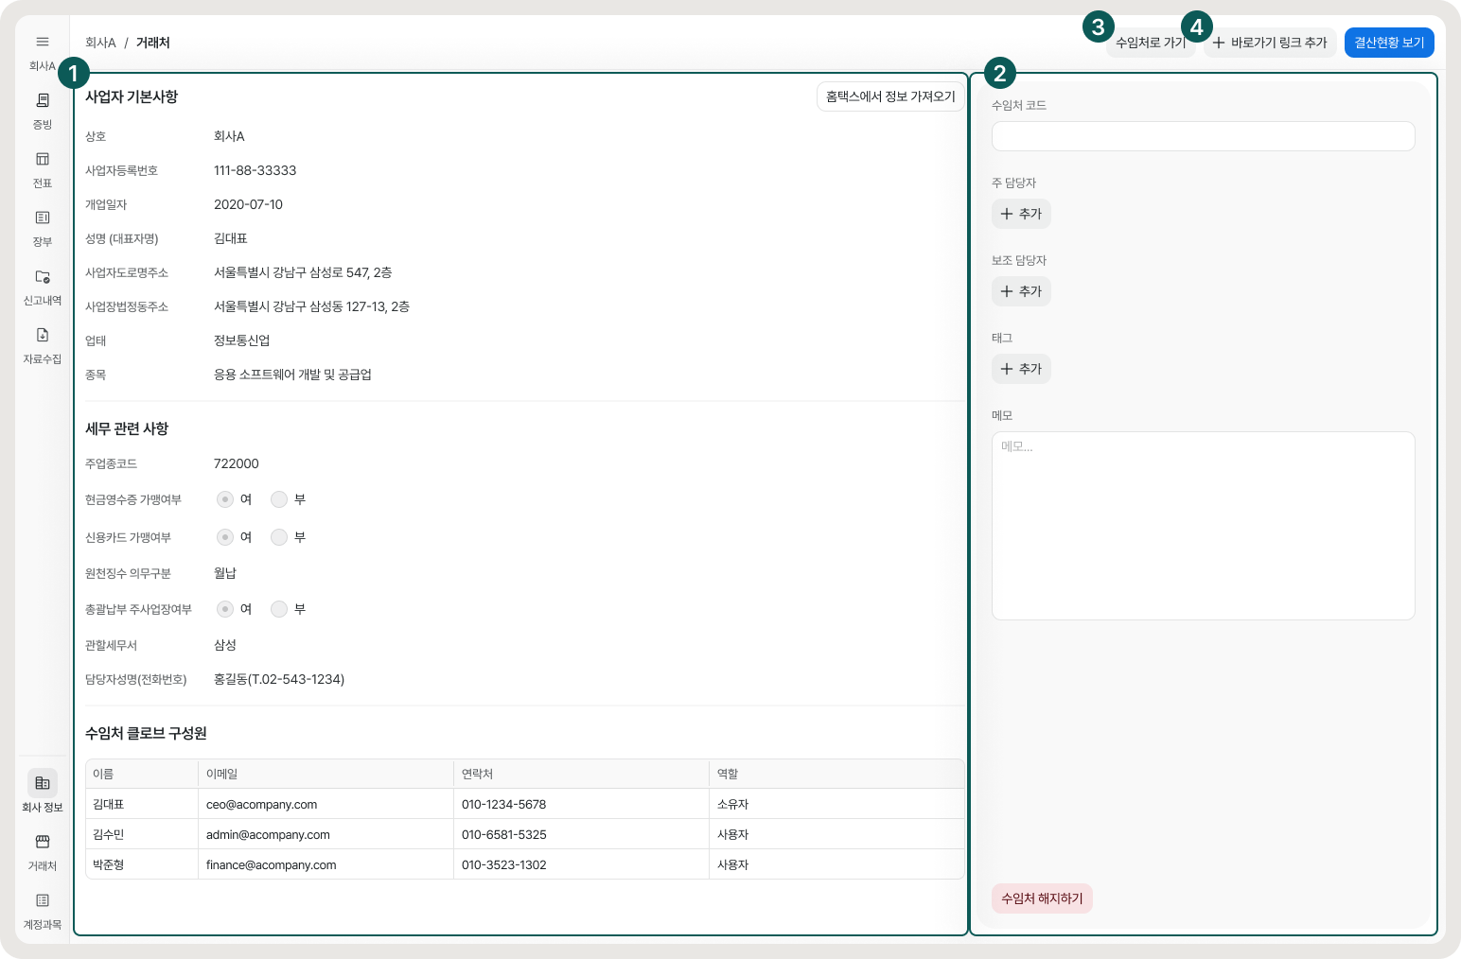Select 회사 정보 sidebar icon
The image size is (1461, 959).
pyautogui.click(x=43, y=783)
